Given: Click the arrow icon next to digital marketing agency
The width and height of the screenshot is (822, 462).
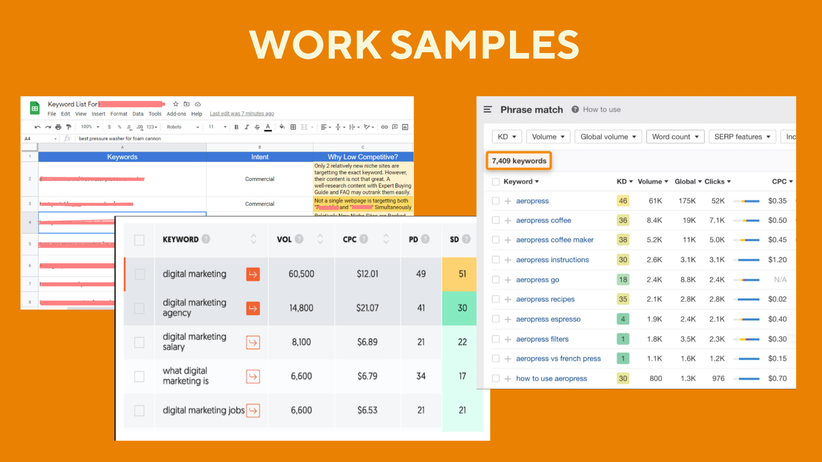Looking at the screenshot, I should point(253,308).
